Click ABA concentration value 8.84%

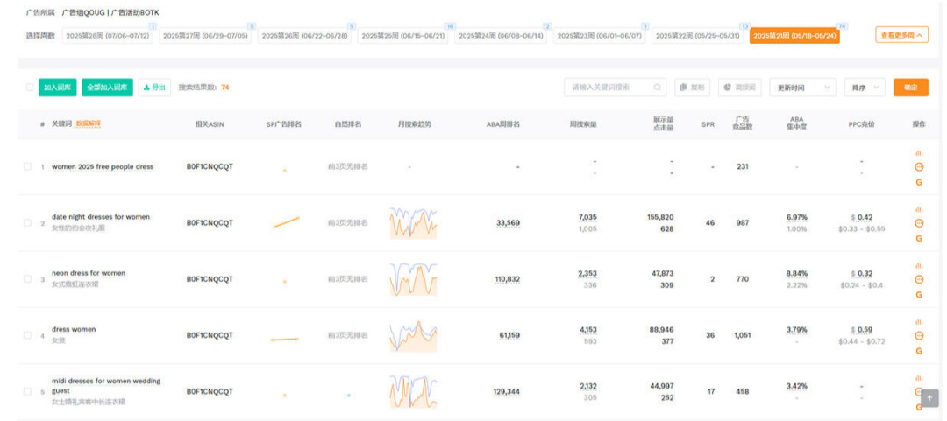click(796, 273)
